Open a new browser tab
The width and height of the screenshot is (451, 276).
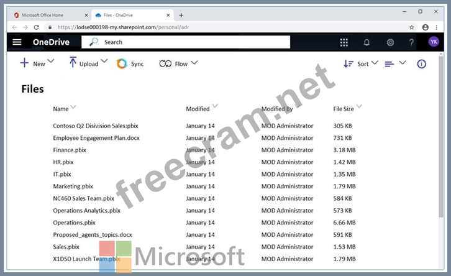pyautogui.click(x=181, y=15)
